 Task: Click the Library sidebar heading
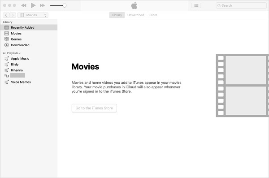[8, 22]
